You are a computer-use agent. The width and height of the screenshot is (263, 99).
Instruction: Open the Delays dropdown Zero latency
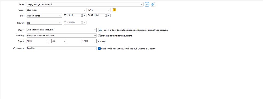pyautogui.click(x=62, y=30)
